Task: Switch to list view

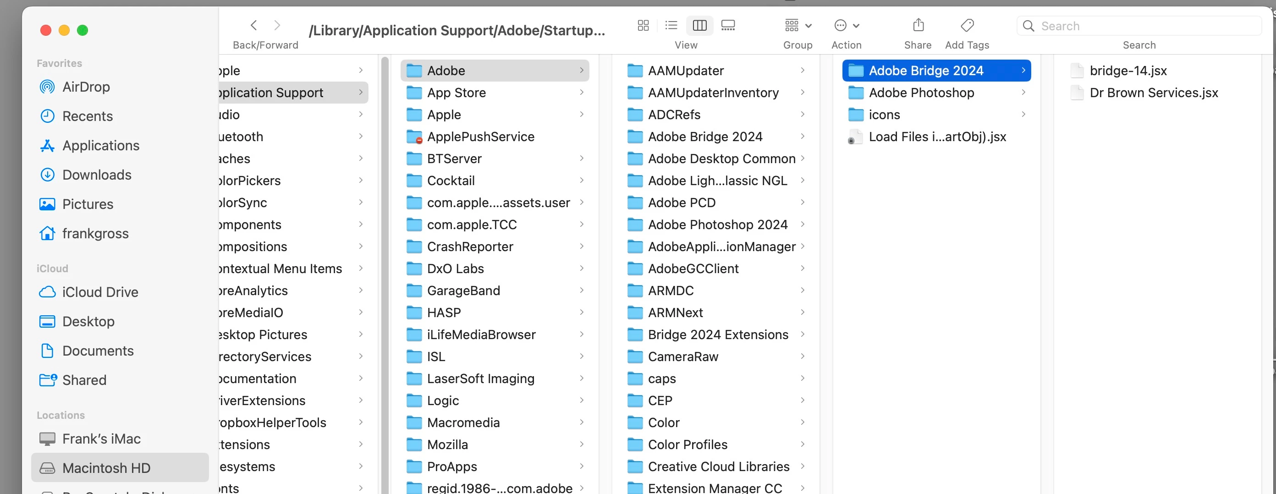Action: pos(671,25)
